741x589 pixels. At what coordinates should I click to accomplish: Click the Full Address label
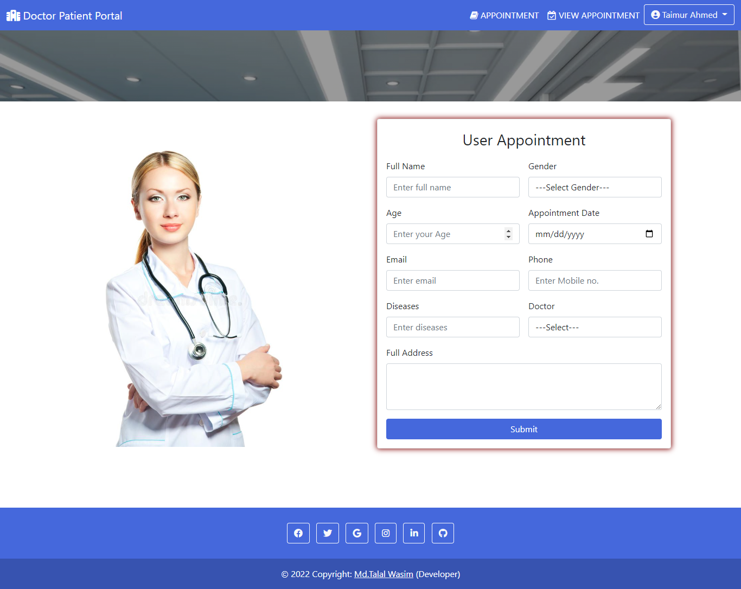point(410,353)
